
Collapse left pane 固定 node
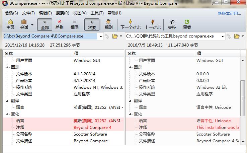tap(7, 67)
